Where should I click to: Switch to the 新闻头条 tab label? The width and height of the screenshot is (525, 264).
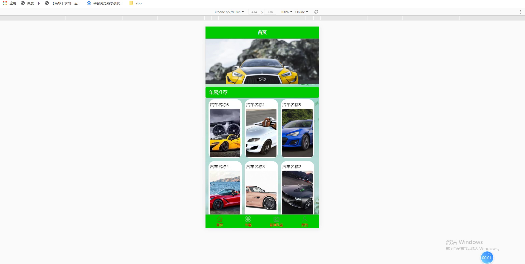pos(276,225)
